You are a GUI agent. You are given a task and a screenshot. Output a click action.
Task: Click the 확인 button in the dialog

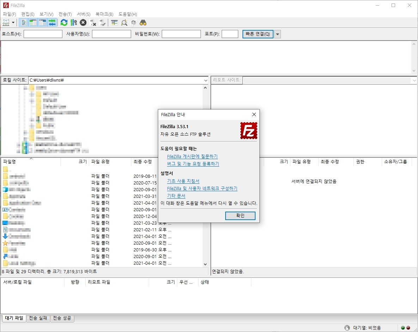point(240,216)
